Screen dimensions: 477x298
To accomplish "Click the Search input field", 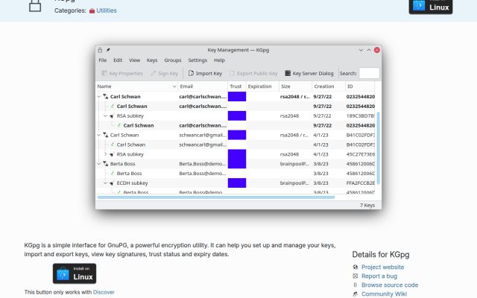I will click(x=369, y=73).
